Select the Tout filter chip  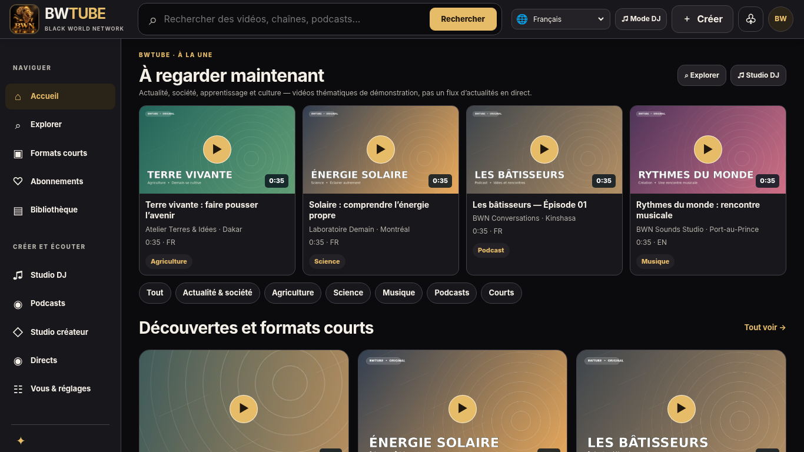pos(155,293)
